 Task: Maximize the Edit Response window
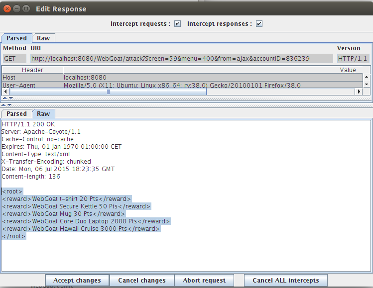26,9
